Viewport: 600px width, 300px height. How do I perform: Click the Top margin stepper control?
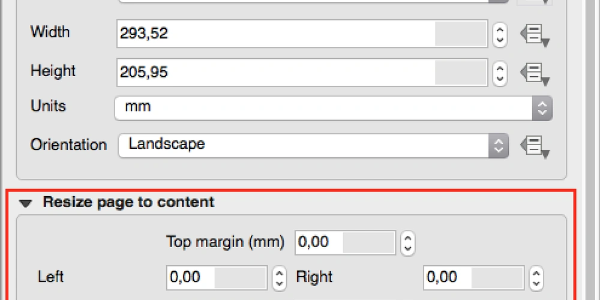click(408, 242)
